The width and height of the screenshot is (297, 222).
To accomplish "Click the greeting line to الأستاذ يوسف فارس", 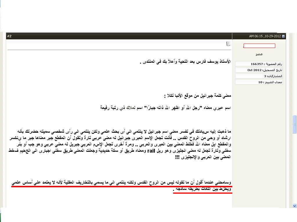I will (x=185, y=62).
